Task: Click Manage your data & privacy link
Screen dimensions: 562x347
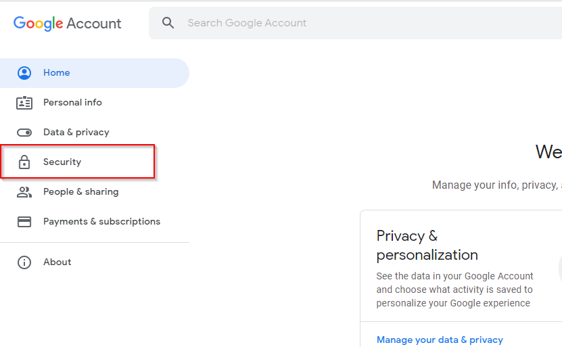Action: tap(440, 340)
